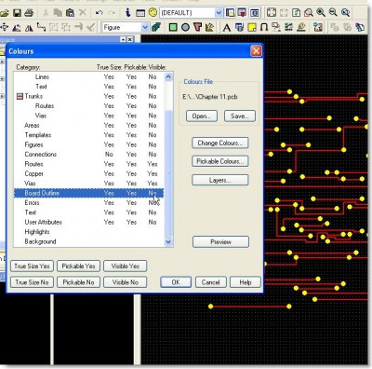Click the calendar-style window icon beside the 'i'

pos(140,13)
